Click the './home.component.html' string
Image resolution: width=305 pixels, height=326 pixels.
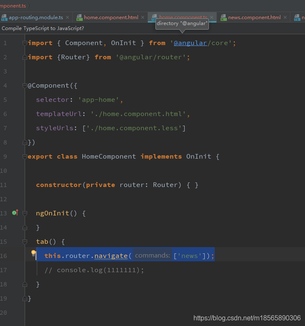[138, 114]
